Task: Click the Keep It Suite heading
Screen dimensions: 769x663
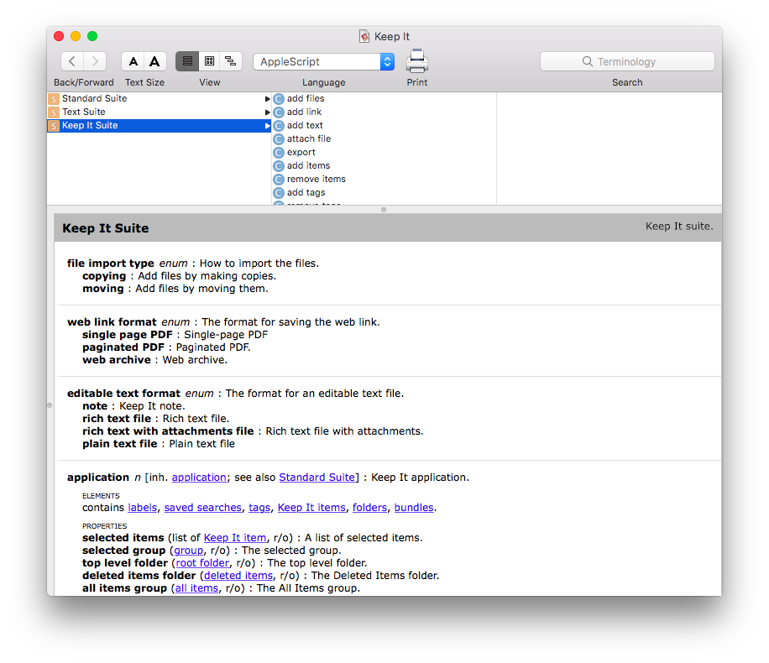Action: tap(106, 228)
